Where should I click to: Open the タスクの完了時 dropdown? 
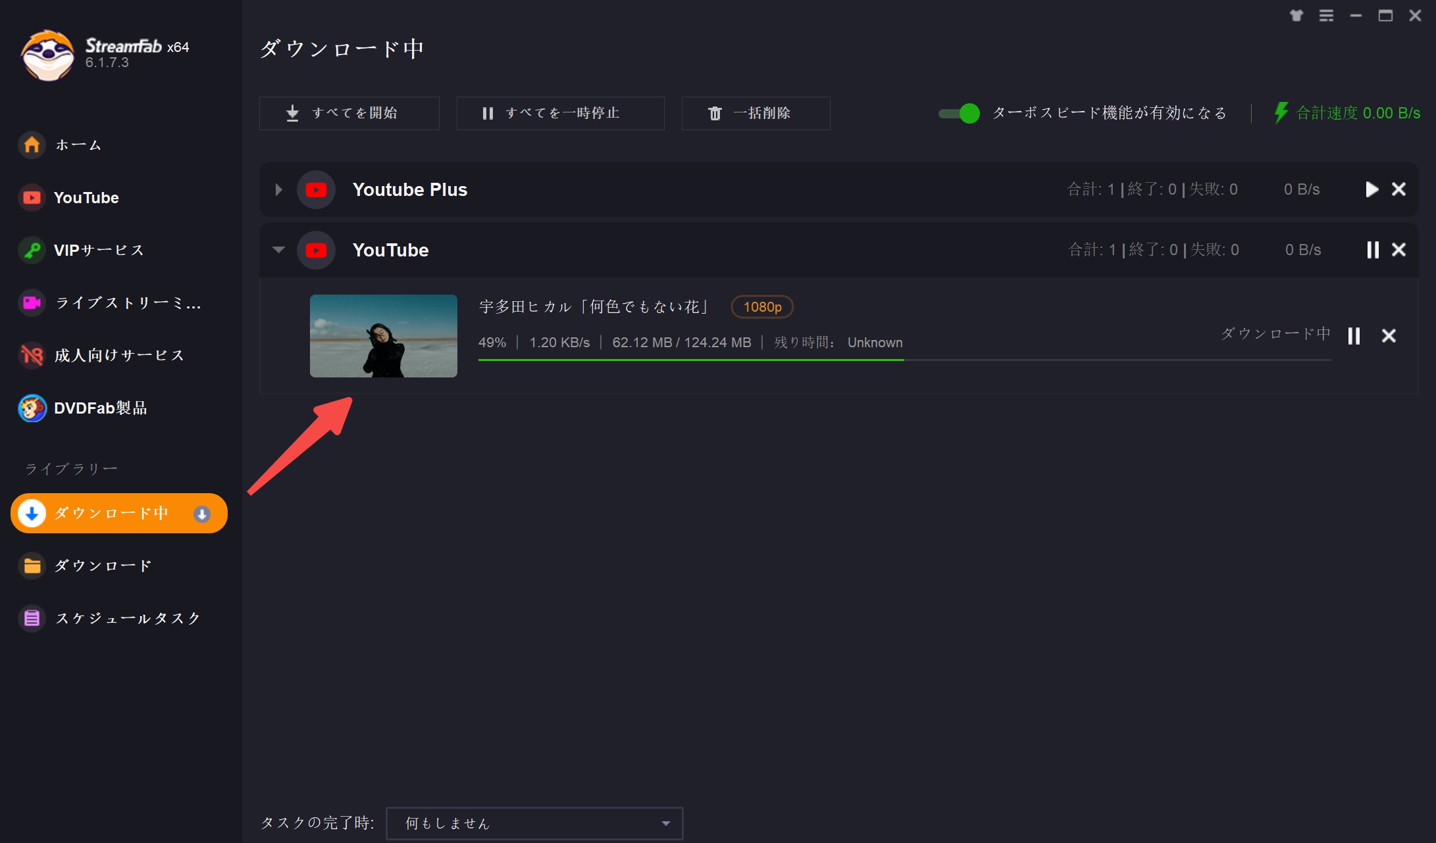point(534,823)
